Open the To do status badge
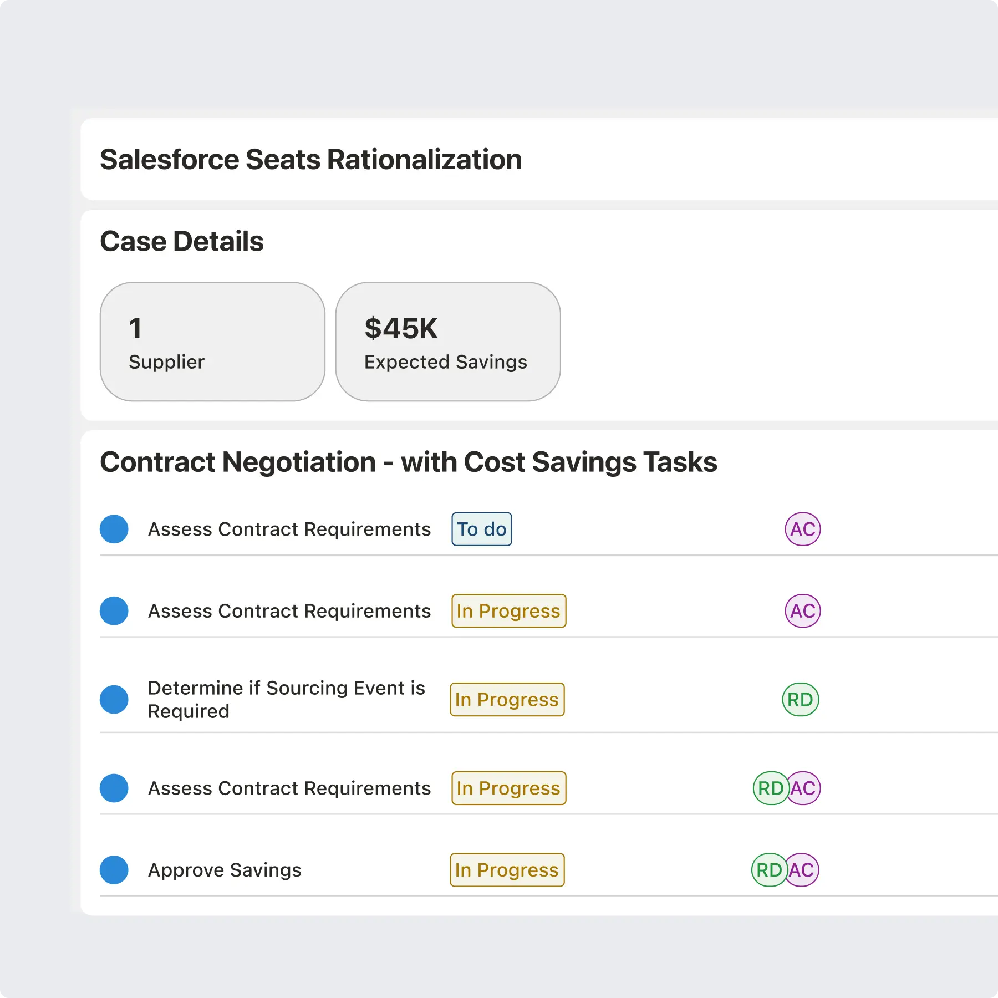This screenshot has width=998, height=998. click(481, 529)
